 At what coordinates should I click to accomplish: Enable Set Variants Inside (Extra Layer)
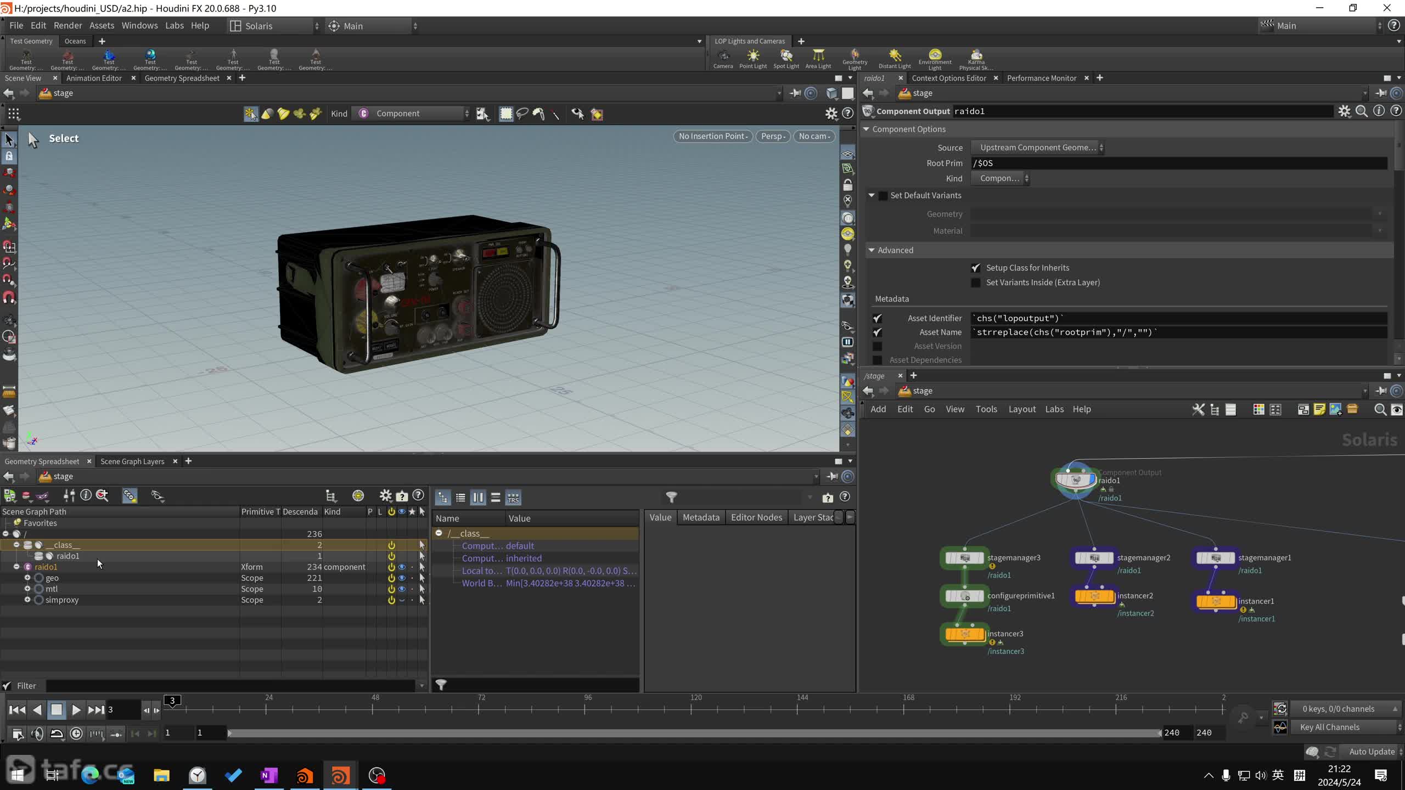pyautogui.click(x=975, y=283)
